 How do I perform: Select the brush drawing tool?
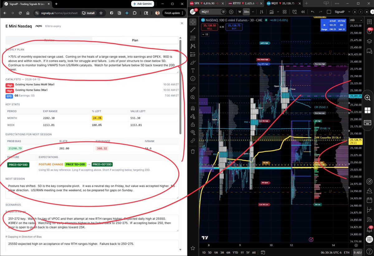pos(193,62)
